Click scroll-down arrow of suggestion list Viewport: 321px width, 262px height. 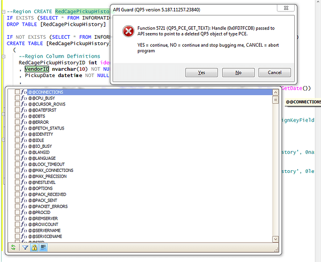pos(275,239)
